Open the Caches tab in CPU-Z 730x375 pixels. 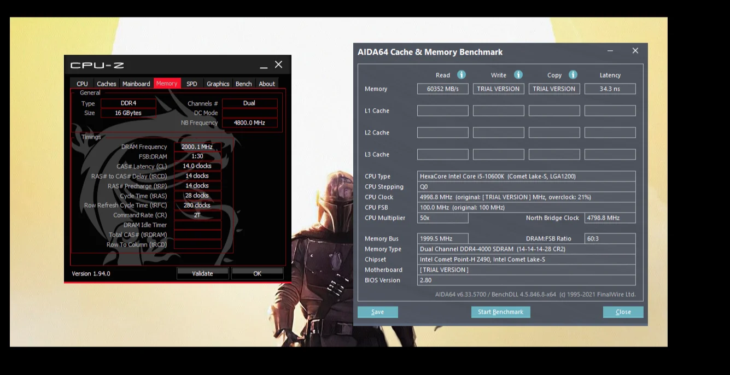pos(106,84)
